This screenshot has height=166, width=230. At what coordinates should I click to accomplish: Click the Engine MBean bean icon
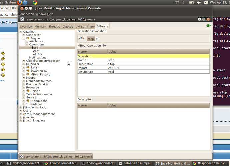(x=28, y=38)
